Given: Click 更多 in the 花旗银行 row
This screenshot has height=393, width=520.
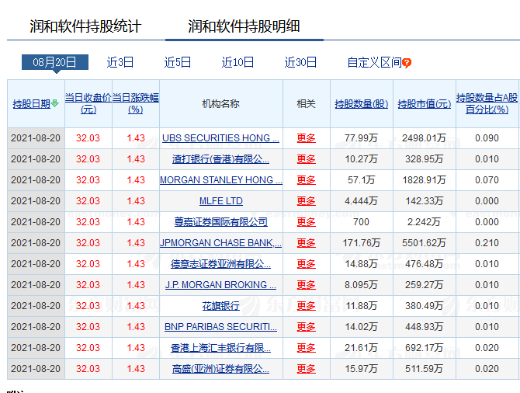Looking at the screenshot, I should 306,306.
